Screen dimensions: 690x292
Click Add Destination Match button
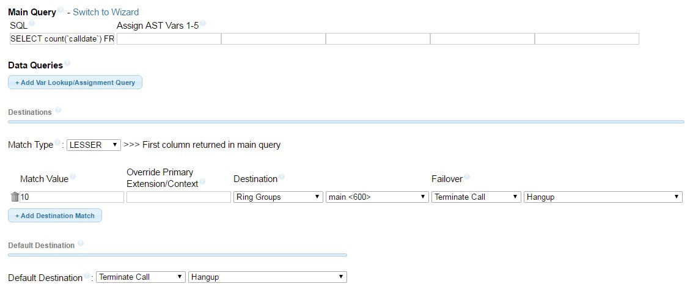[x=55, y=216]
